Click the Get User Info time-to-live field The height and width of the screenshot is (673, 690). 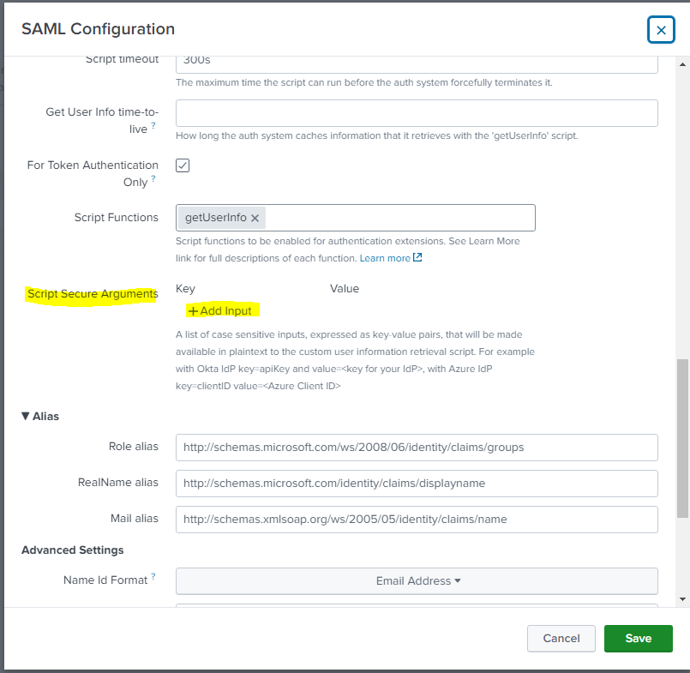tap(417, 113)
